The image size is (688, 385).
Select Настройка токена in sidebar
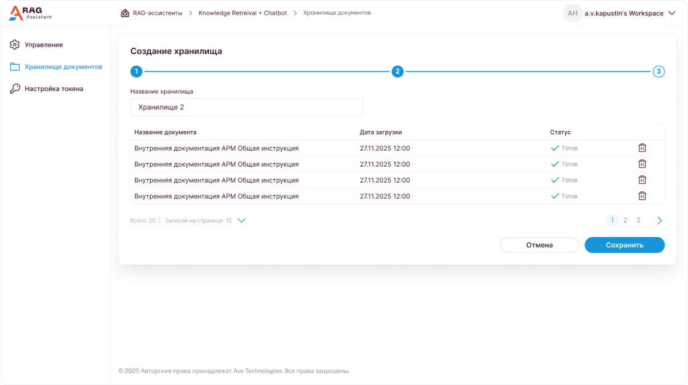[x=54, y=89]
